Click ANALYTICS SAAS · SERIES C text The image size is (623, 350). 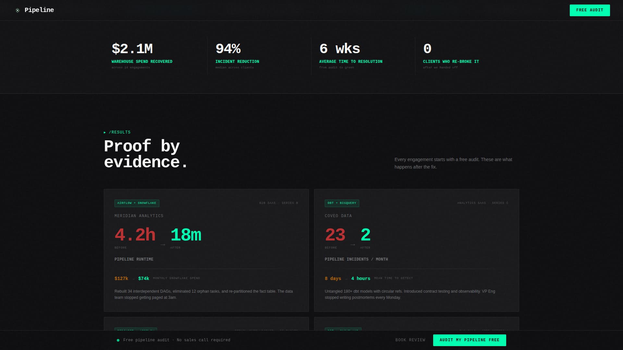[483, 203]
